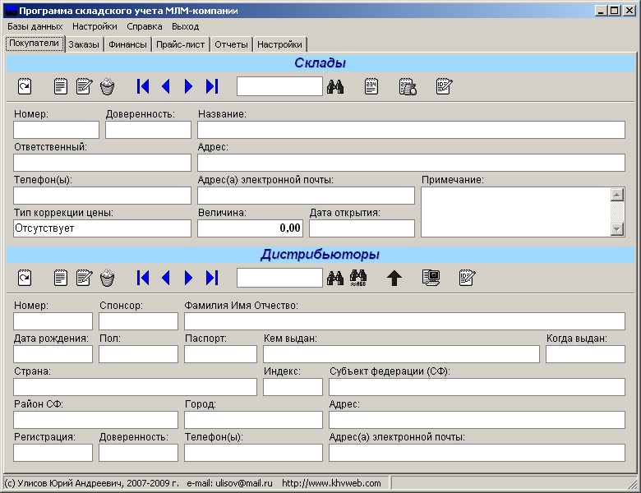The width and height of the screenshot is (641, 493).
Task: Switch to the Заказы tab
Action: click(x=84, y=44)
